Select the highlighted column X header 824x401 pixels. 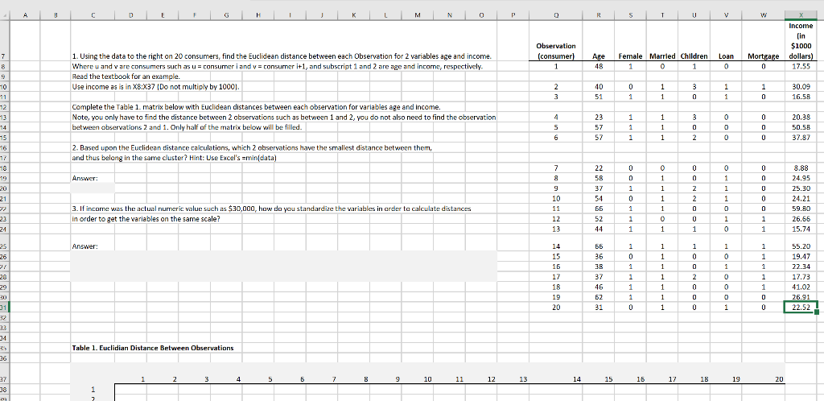click(x=801, y=16)
